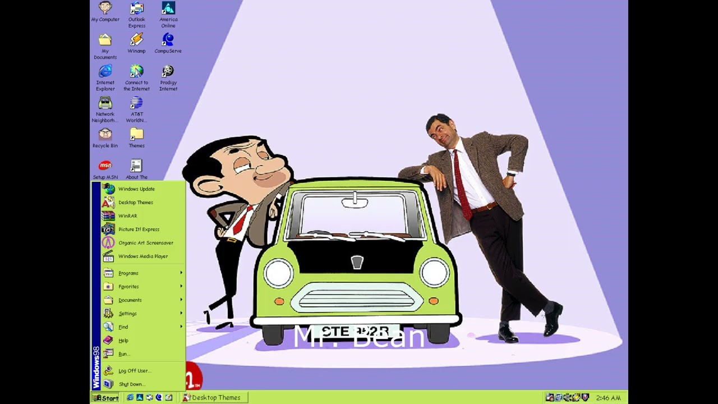The width and height of the screenshot is (718, 404).
Task: Select the CompuServe desktop icon
Action: tap(168, 43)
